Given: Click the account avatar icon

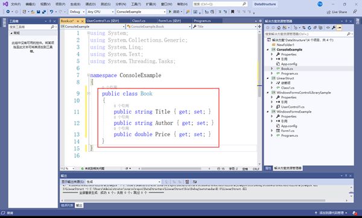Looking at the screenshot, I should [320, 4].
